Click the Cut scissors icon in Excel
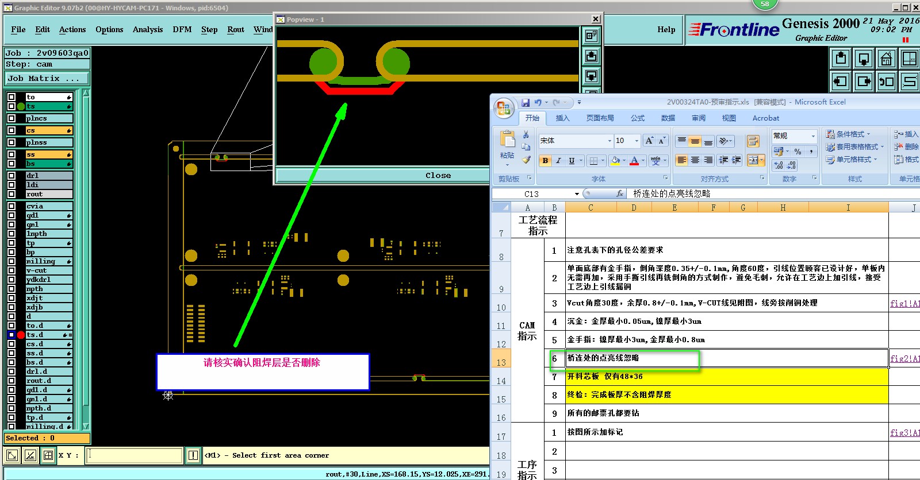The image size is (920, 480). [x=526, y=134]
